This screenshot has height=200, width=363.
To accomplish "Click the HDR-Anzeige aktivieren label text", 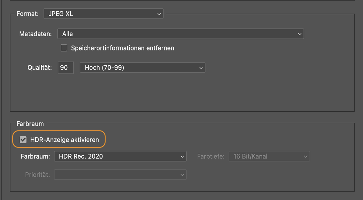I will (x=65, y=140).
